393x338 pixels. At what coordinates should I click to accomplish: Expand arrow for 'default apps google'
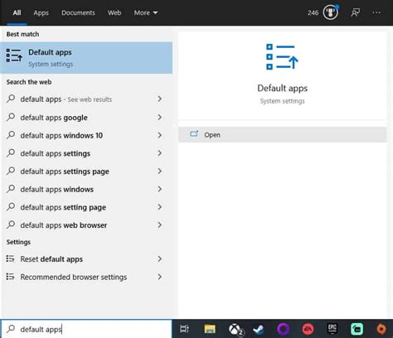tap(159, 117)
